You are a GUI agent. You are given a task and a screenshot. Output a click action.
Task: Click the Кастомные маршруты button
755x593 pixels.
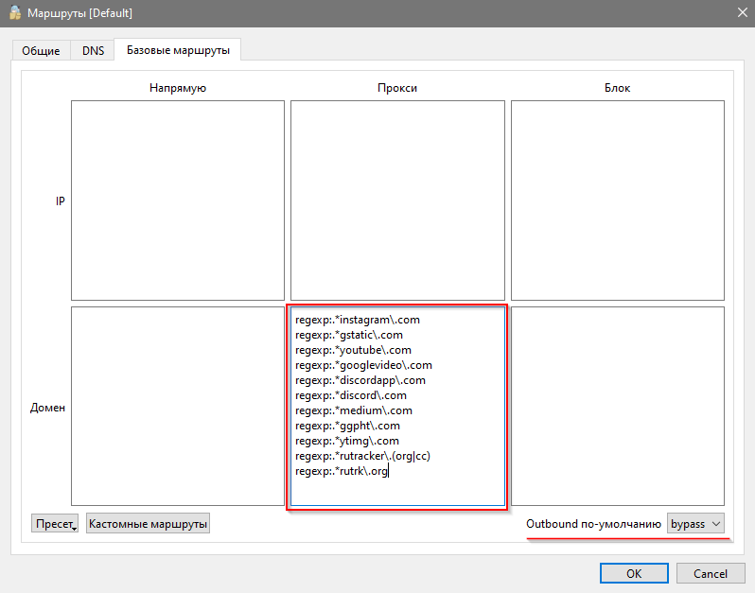[x=148, y=523]
